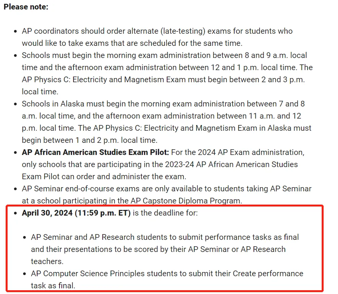Click the bold 'April 30, 2024 (11:59 p.m. ET)' deadline text
Viewport: 338px width, 294px height.
[76, 213]
